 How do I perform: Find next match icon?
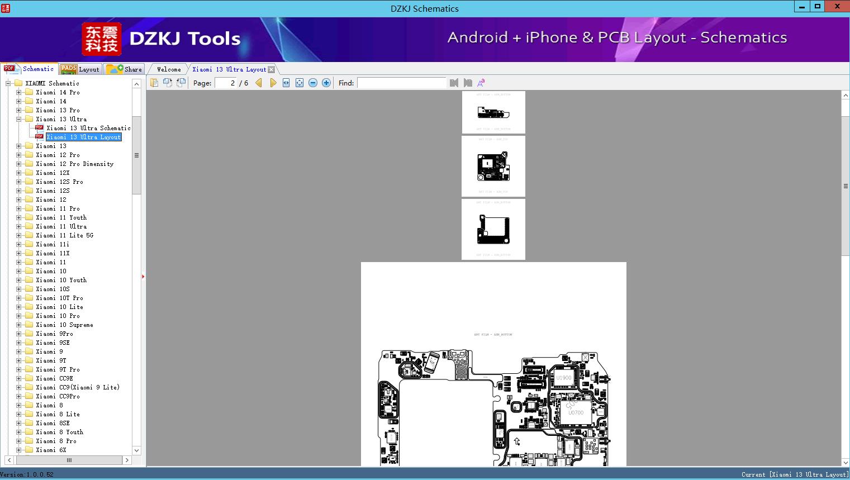468,83
